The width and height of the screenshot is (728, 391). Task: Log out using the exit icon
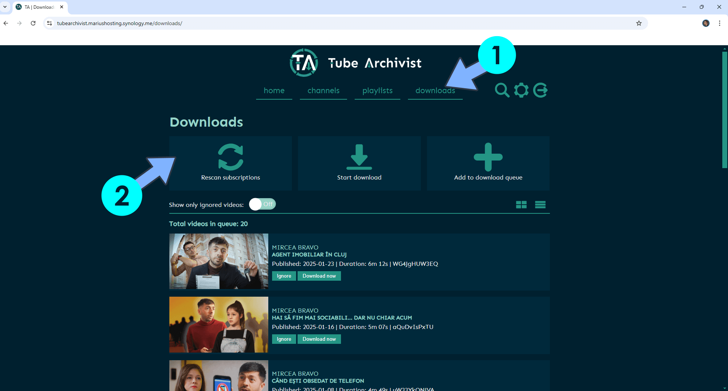(540, 90)
